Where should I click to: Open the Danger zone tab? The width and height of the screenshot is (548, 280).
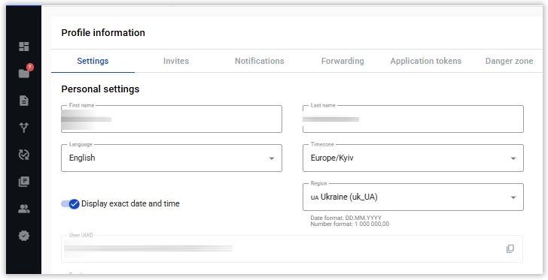coord(509,61)
